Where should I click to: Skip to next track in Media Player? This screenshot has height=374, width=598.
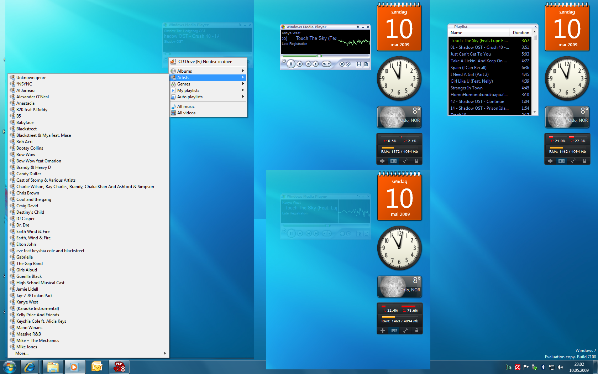coord(316,64)
